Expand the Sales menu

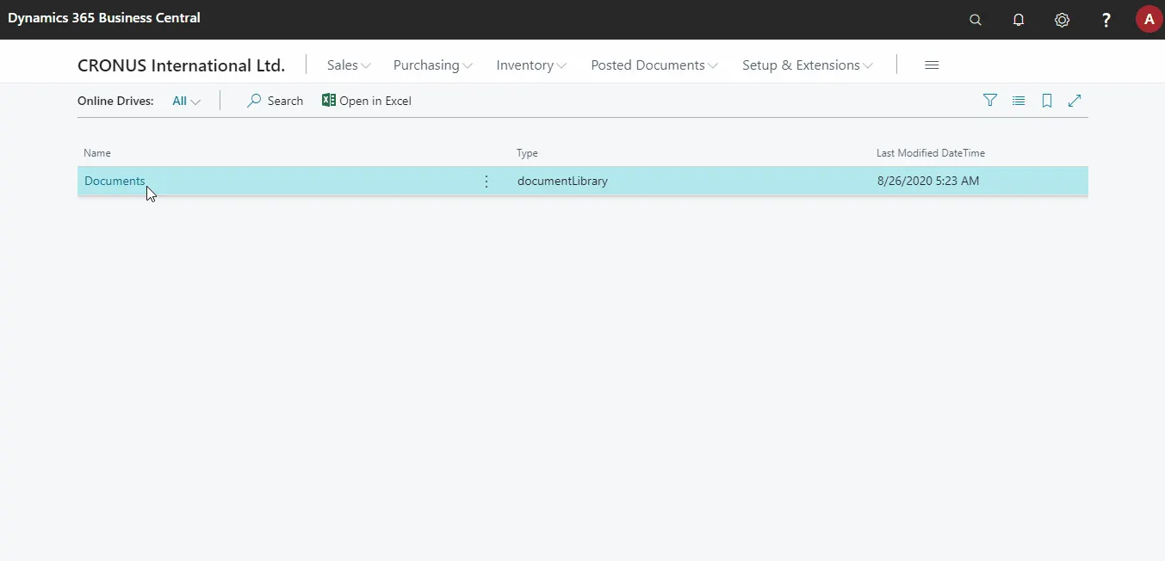pyautogui.click(x=349, y=65)
